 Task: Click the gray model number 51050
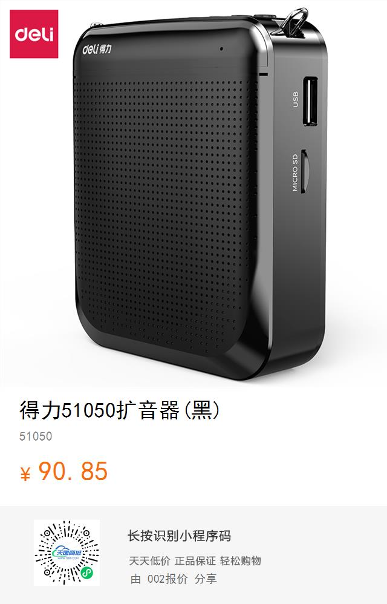tap(36, 436)
